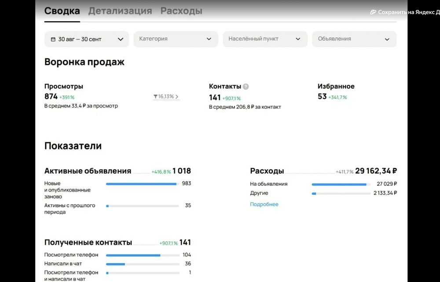Image resolution: width=440 pixels, height=282 pixels.
Task: Click 'В среднем 206,8 ₽ за контакт' text
Action: pyautogui.click(x=245, y=107)
